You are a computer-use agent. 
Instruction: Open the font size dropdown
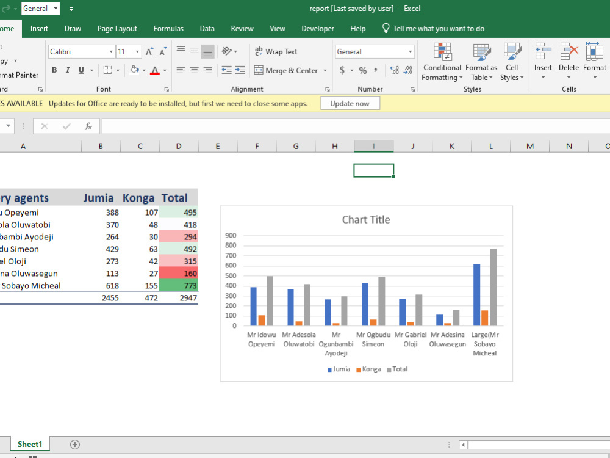click(137, 51)
